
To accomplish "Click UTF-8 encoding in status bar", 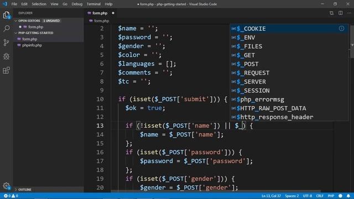I will pos(308,196).
